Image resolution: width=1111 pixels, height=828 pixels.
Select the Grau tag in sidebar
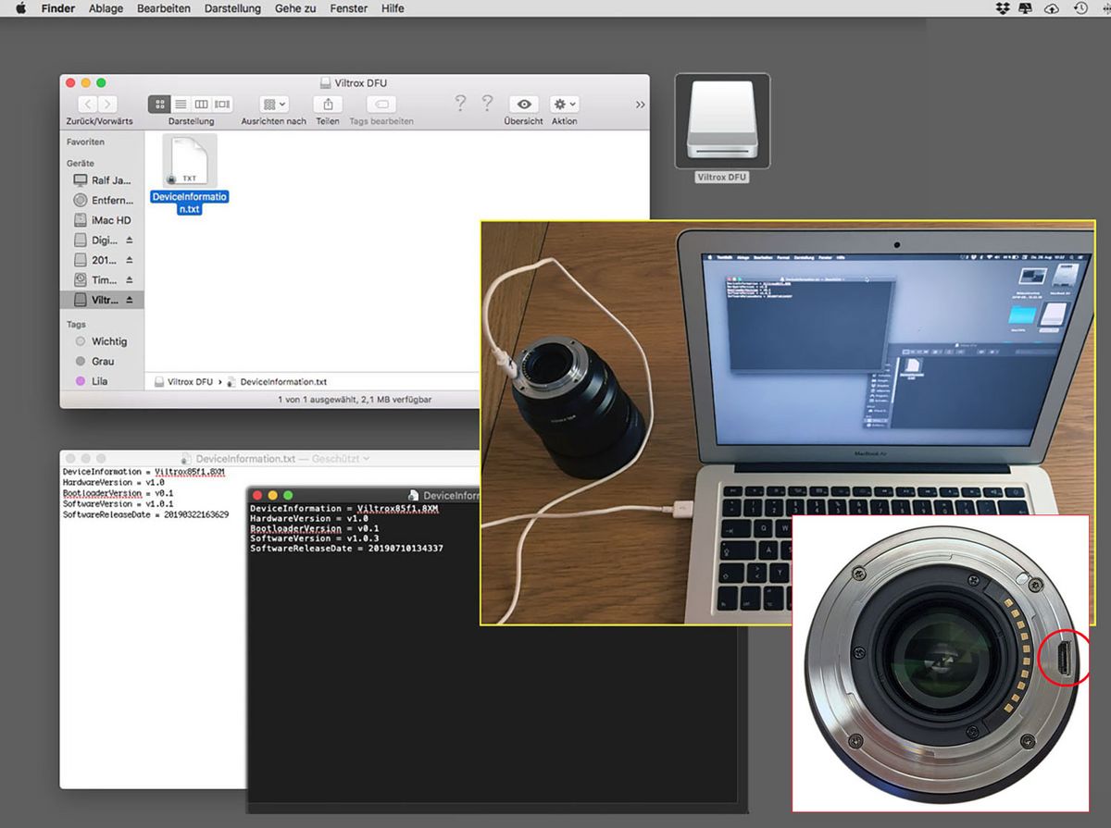102,361
